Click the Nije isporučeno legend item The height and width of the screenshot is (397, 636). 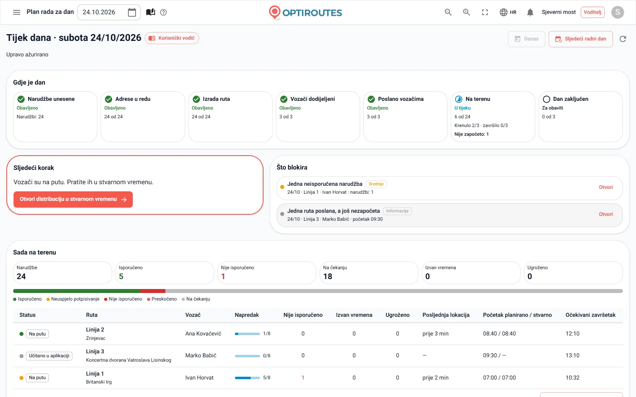tap(123, 299)
